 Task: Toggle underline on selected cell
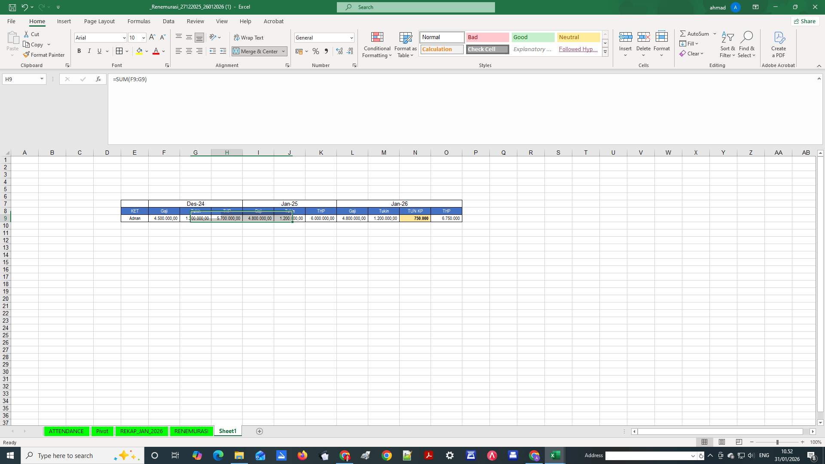click(99, 51)
